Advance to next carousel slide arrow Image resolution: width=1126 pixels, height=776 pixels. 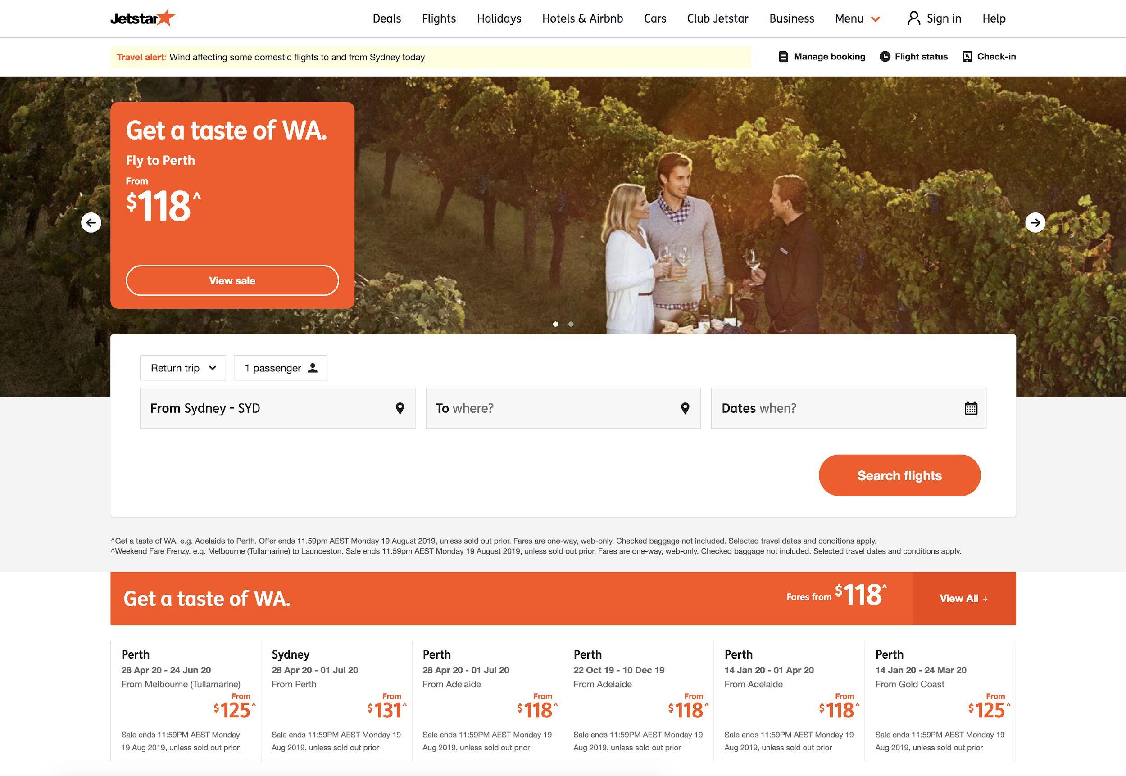point(1035,223)
